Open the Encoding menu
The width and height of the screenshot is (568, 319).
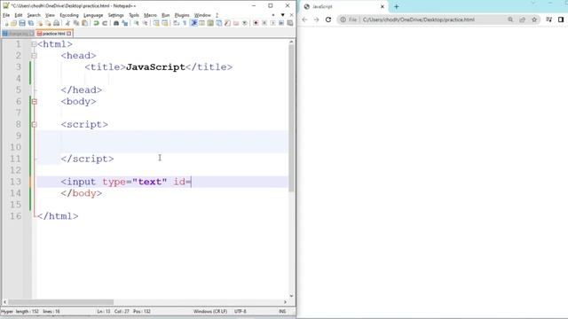point(69,15)
